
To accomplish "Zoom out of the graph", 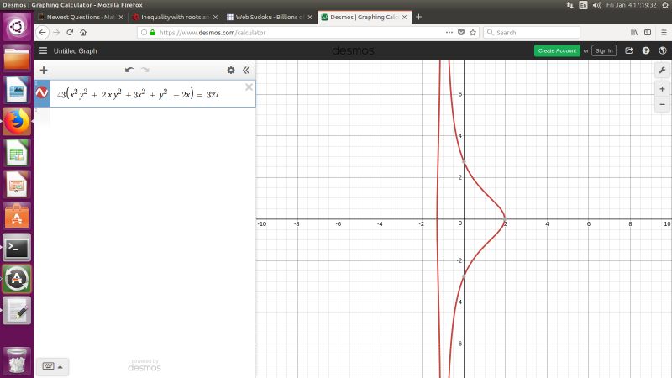I will [x=662, y=104].
